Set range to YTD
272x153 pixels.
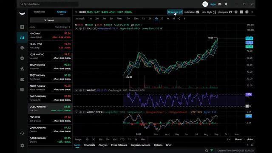click(122, 139)
